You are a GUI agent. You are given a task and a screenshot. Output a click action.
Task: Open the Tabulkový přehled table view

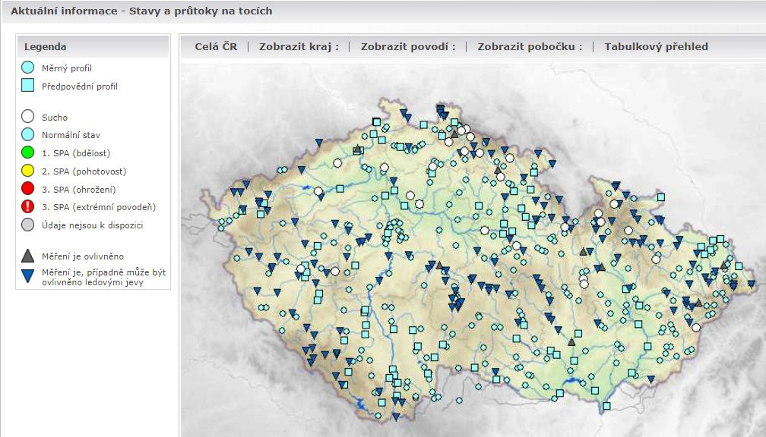point(656,46)
